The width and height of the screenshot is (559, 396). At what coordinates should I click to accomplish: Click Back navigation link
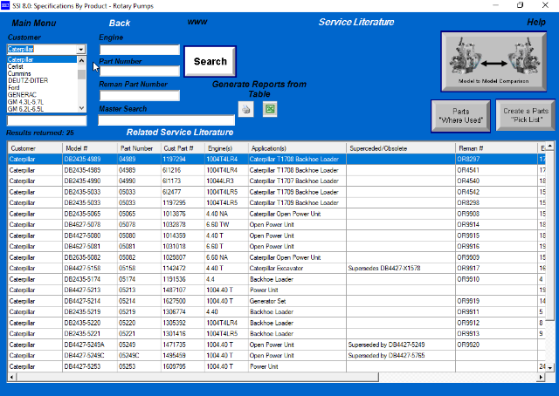120,24
